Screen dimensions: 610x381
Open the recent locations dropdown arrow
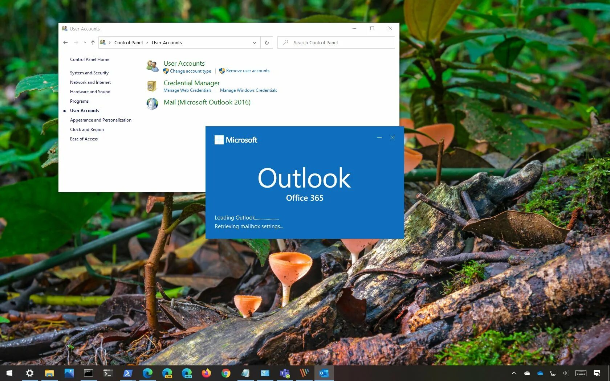pyautogui.click(x=85, y=42)
